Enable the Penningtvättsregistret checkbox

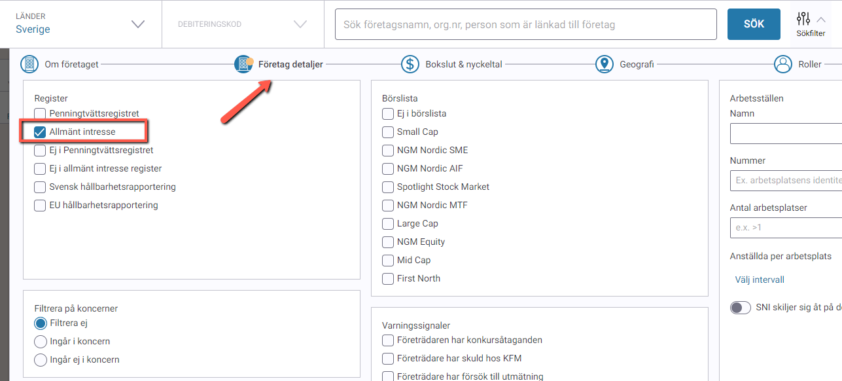(40, 114)
